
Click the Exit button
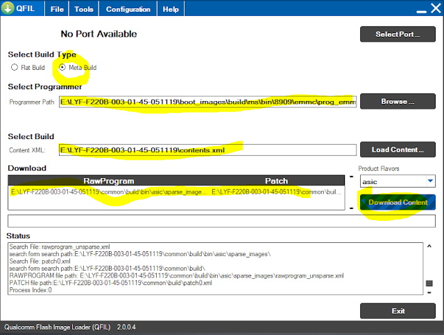pyautogui.click(x=398, y=311)
